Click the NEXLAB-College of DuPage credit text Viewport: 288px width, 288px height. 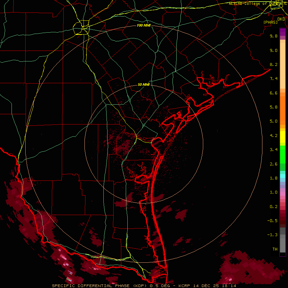[257, 4]
